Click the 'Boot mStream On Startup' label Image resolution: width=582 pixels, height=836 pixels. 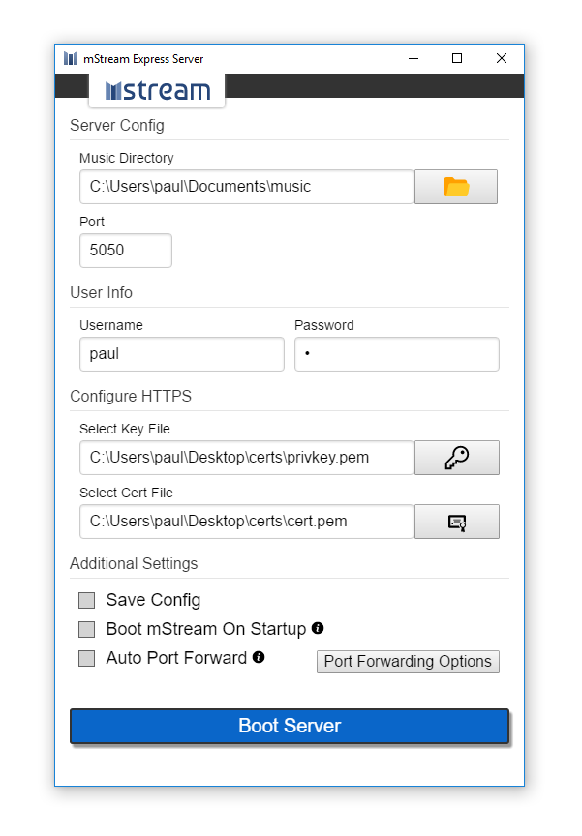click(206, 629)
